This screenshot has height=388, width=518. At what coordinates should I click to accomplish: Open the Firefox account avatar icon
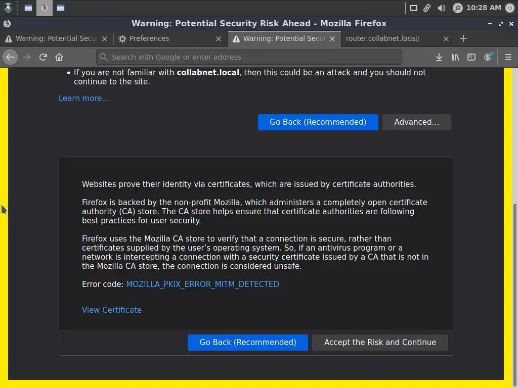point(488,57)
